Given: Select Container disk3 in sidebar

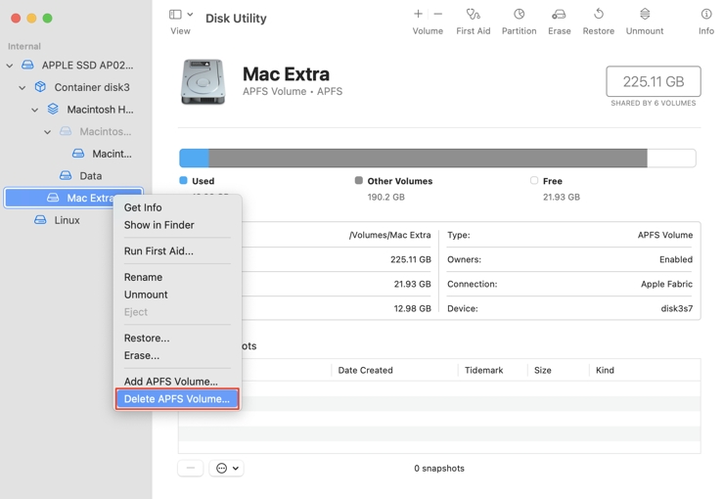Looking at the screenshot, I should point(92,87).
